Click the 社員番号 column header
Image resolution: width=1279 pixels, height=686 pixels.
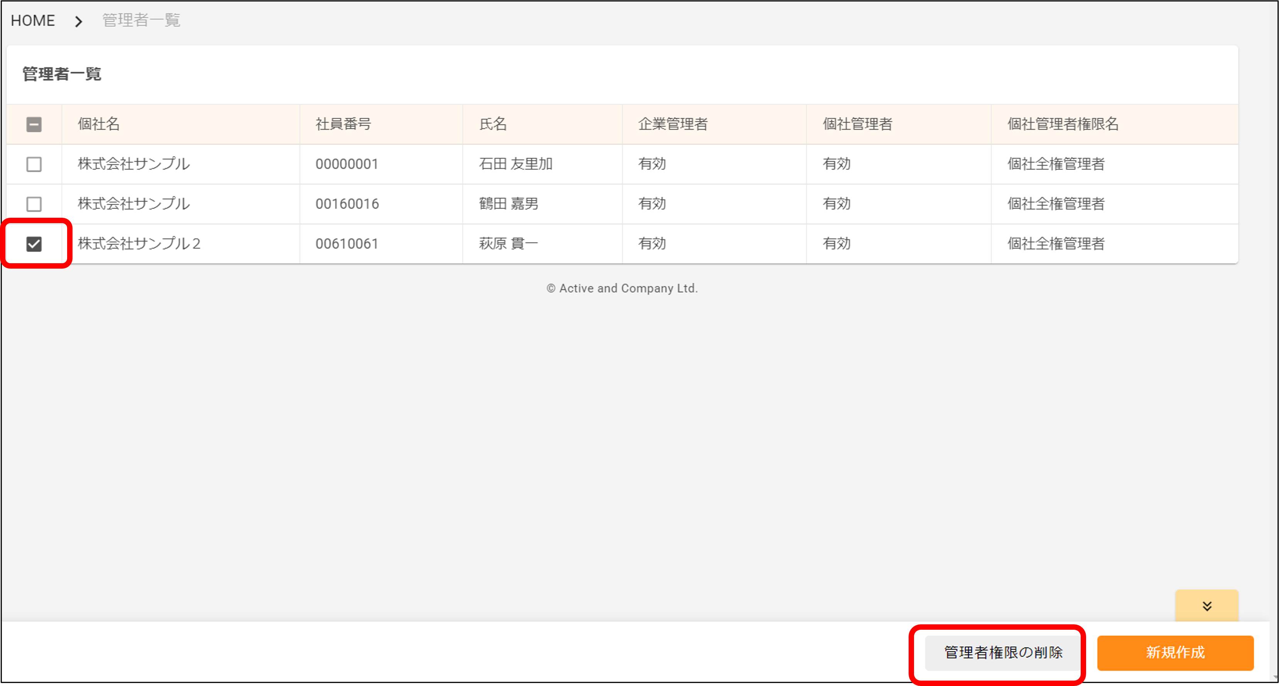click(343, 124)
